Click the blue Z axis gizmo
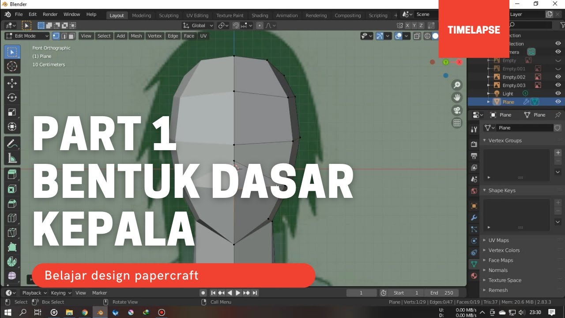The height and width of the screenshot is (318, 565). [x=446, y=76]
